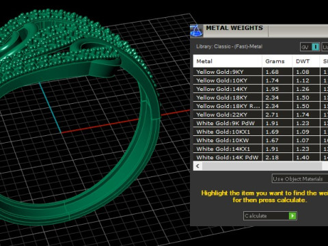Click grams value 2.18 for 14K PdW

point(272,157)
